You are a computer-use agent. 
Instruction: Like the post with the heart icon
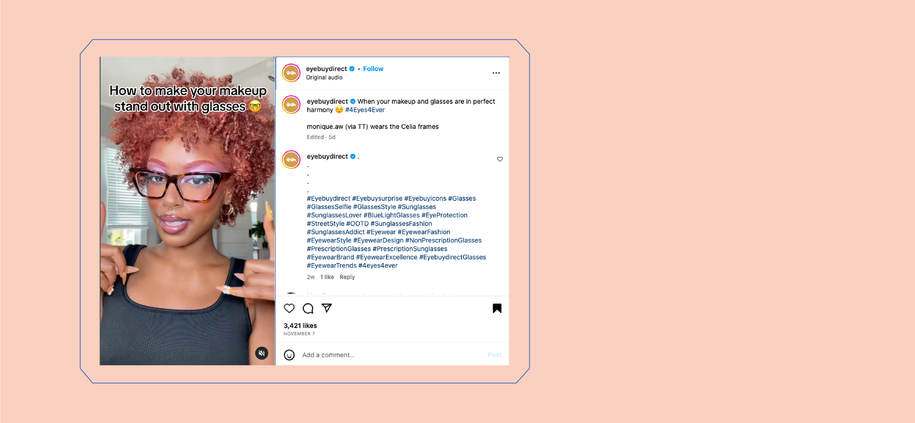pos(289,308)
